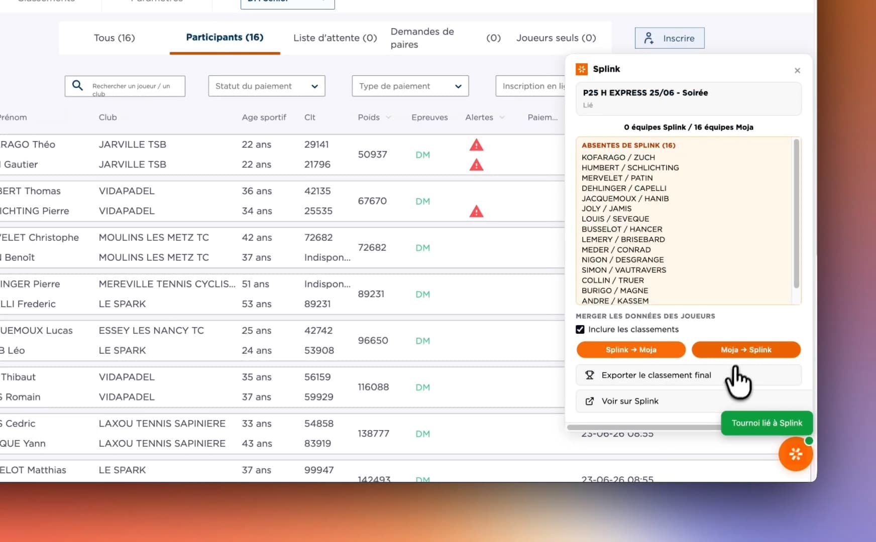This screenshot has width=876, height=542.
Task: Click COLLIN / TRUER in absent list
Action: pos(613,281)
